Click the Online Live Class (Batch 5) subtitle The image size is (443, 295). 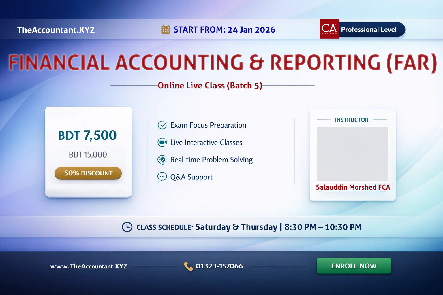210,86
